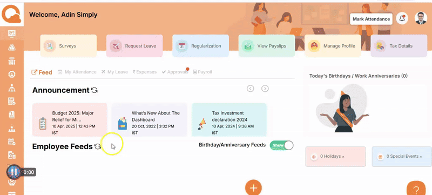Image resolution: width=432 pixels, height=195 pixels.
Task: Refresh the Announcement section
Action: (94, 90)
